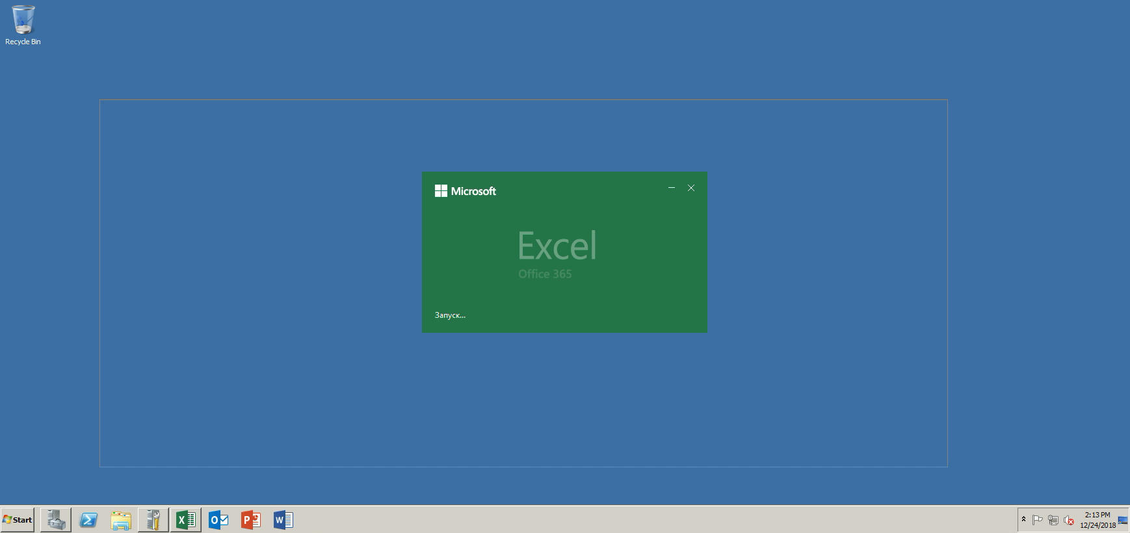Open the clock showing 2:13 PM
This screenshot has height=533, width=1130.
[x=1097, y=520]
